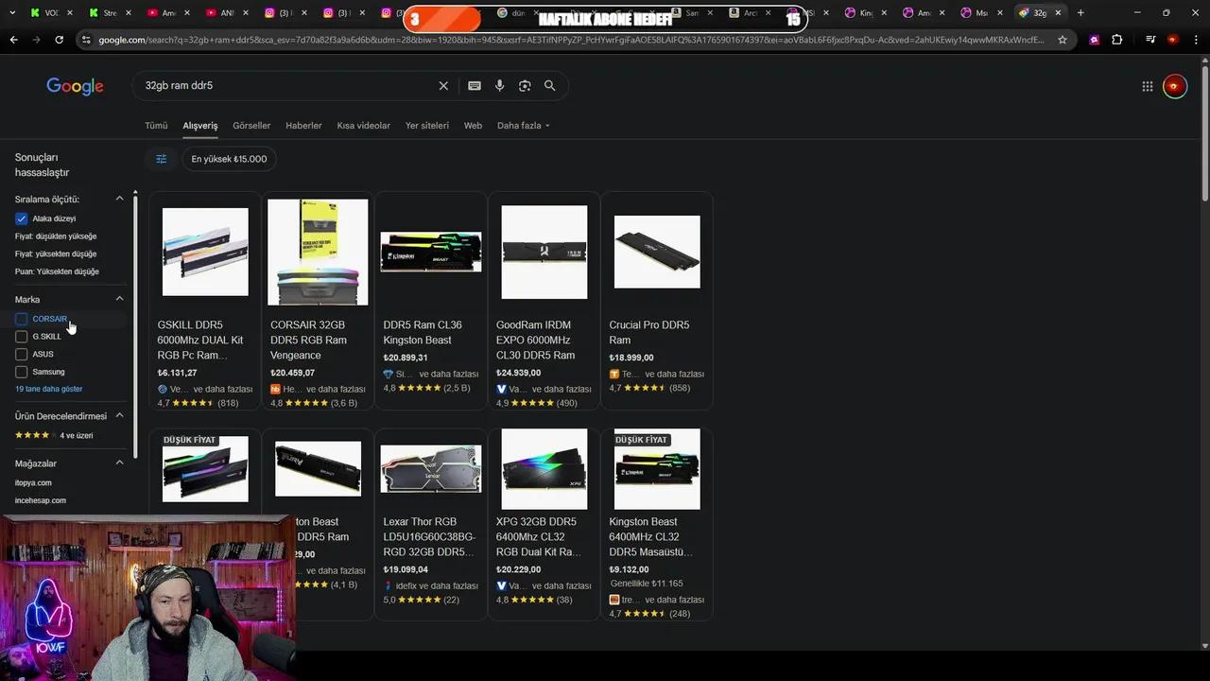Search by image with the Lens icon

(525, 86)
